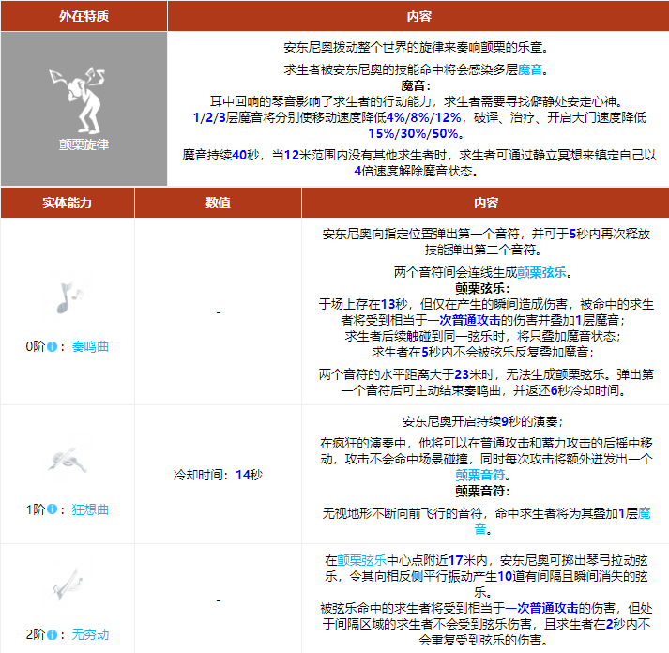Click the info icon next to 0阶

click(52, 347)
